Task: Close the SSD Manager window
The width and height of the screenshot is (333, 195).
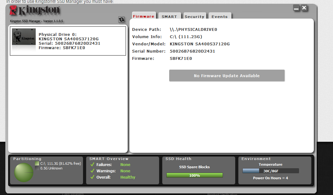Action: pyautogui.click(x=304, y=8)
